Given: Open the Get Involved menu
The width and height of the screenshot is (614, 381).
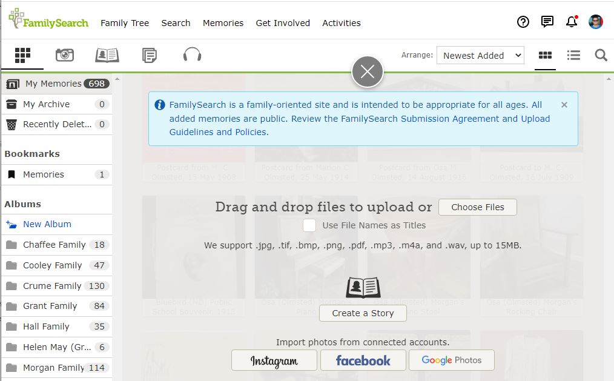Looking at the screenshot, I should coord(283,23).
